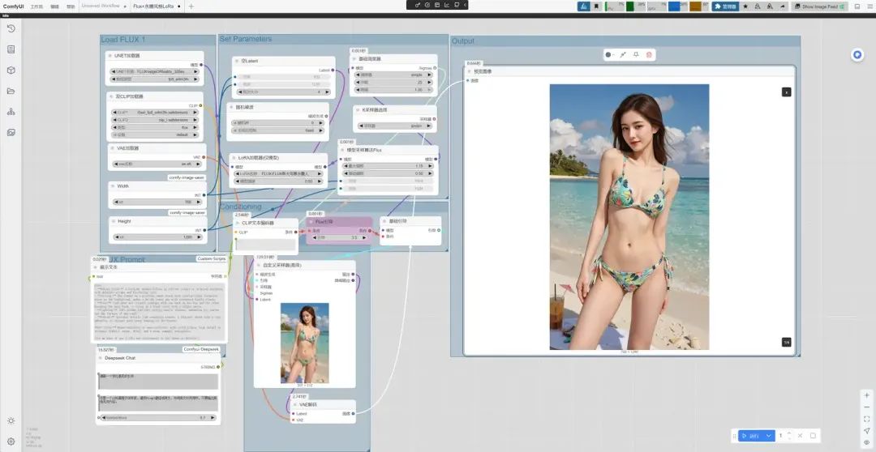Change the CLIP2 clip_l combo widget
Viewport: 876px width, 452px height.
point(155,120)
